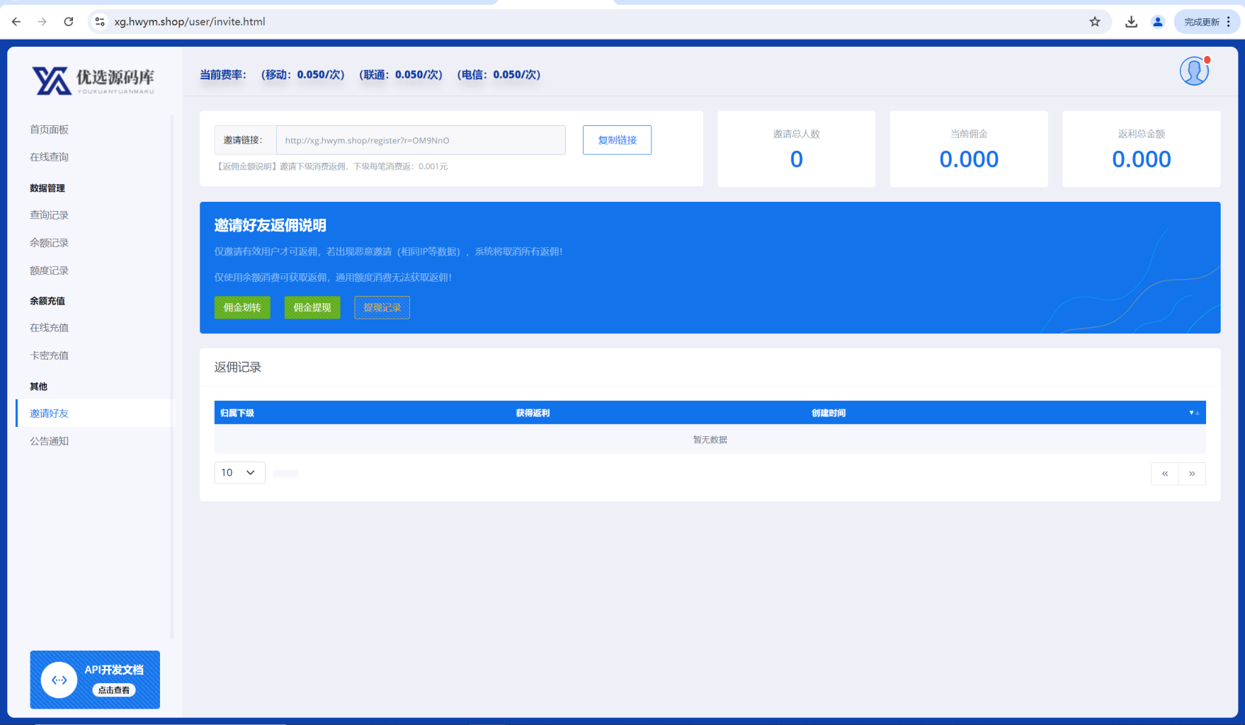Click the user avatar profile icon
The width and height of the screenshot is (1245, 725).
[x=1194, y=72]
